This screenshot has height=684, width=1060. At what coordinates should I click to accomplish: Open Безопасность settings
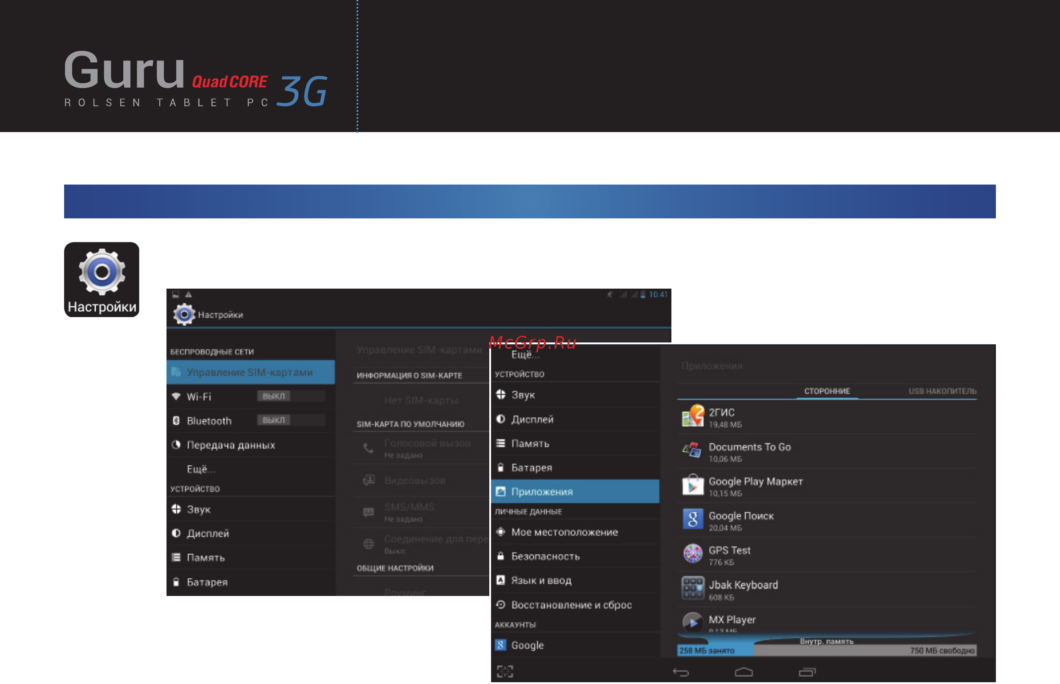pos(575,556)
